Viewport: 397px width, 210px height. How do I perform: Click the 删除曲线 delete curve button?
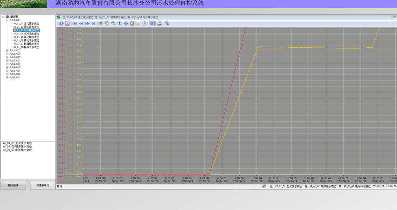[13, 185]
